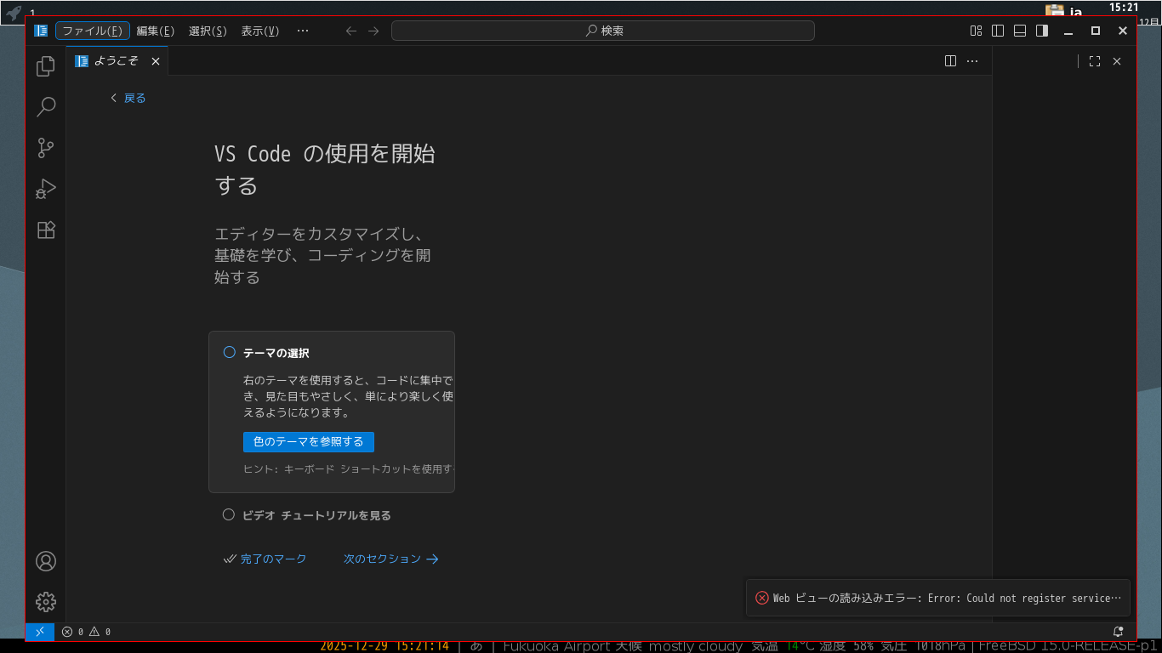Screen dimensions: 1162x653
Task: Open the Extensions view
Action: pyautogui.click(x=46, y=230)
